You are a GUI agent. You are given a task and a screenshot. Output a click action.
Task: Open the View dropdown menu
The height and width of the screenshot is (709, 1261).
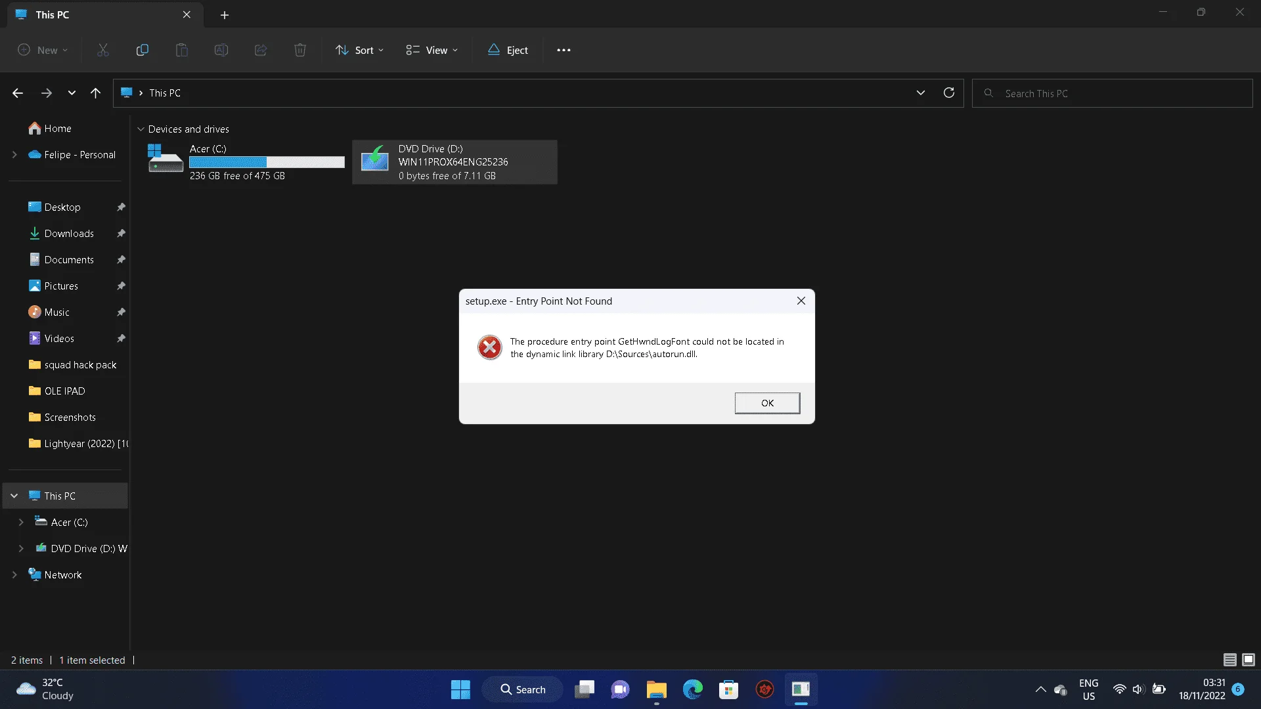(432, 50)
